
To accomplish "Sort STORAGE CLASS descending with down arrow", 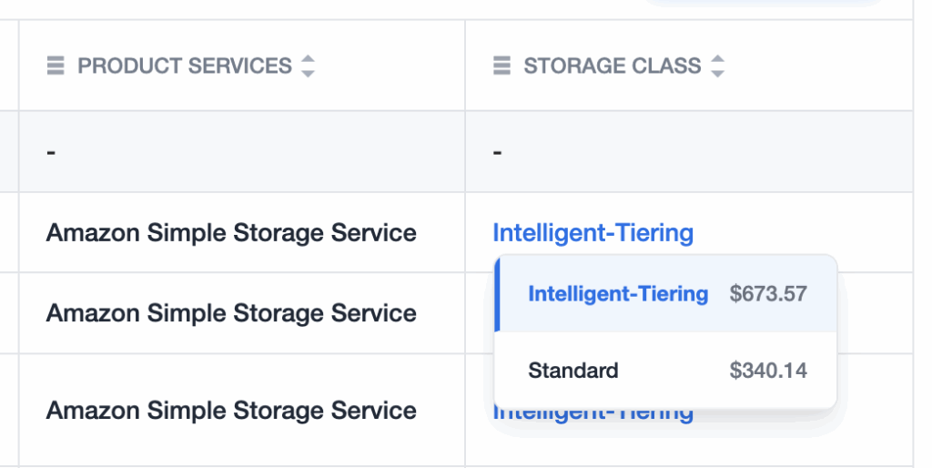I will (718, 73).
